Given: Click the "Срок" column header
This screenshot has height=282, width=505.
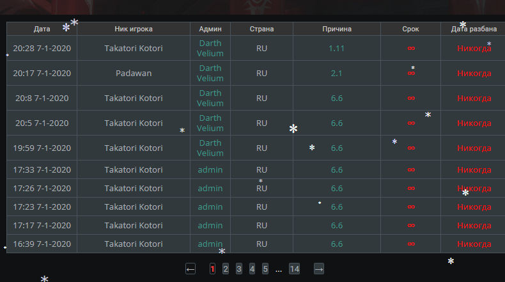Looking at the screenshot, I should tap(411, 29).
